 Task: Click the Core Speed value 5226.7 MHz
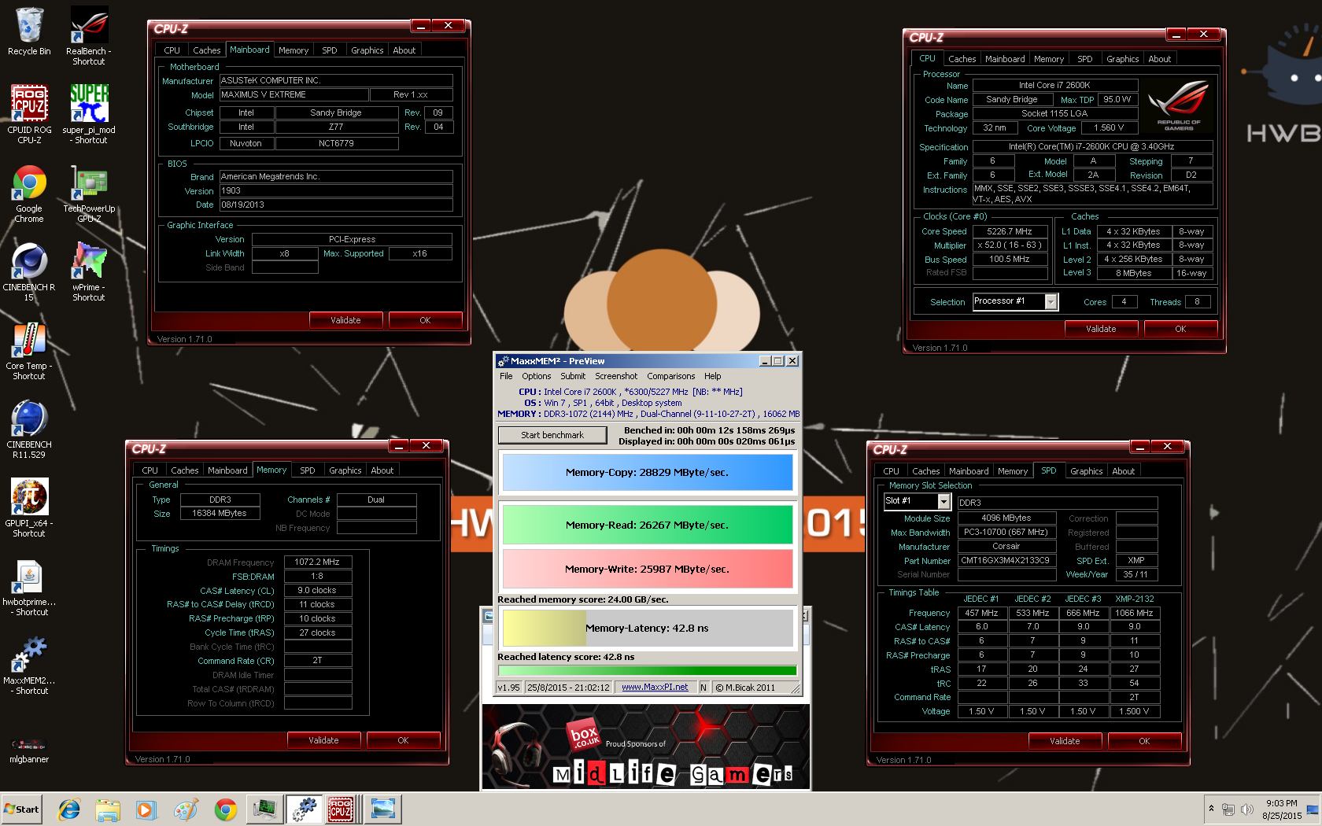[x=1009, y=231]
